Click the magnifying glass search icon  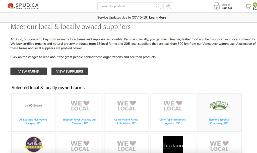click(x=158, y=6)
